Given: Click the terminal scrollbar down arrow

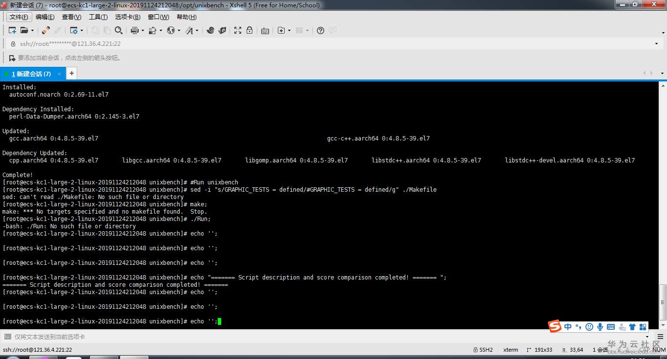Looking at the screenshot, I should (663, 325).
